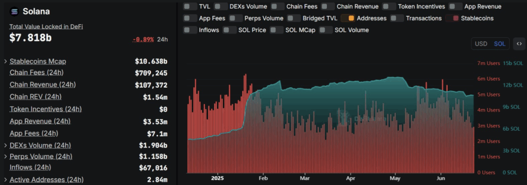
Task: Disable the Addresses chart series
Action: pos(348,18)
